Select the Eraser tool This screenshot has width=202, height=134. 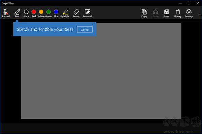click(76, 13)
